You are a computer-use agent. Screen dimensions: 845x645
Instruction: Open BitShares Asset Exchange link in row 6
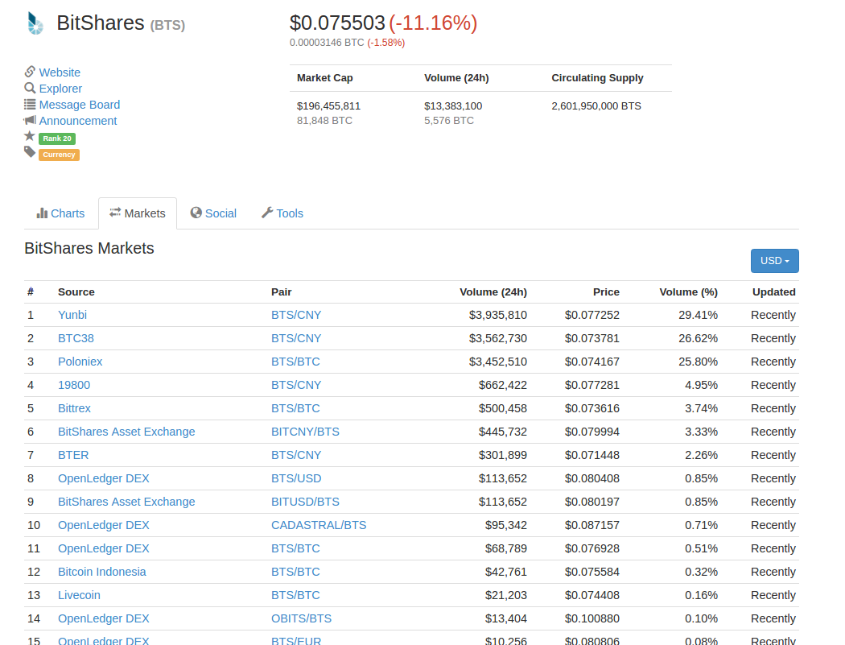126,432
